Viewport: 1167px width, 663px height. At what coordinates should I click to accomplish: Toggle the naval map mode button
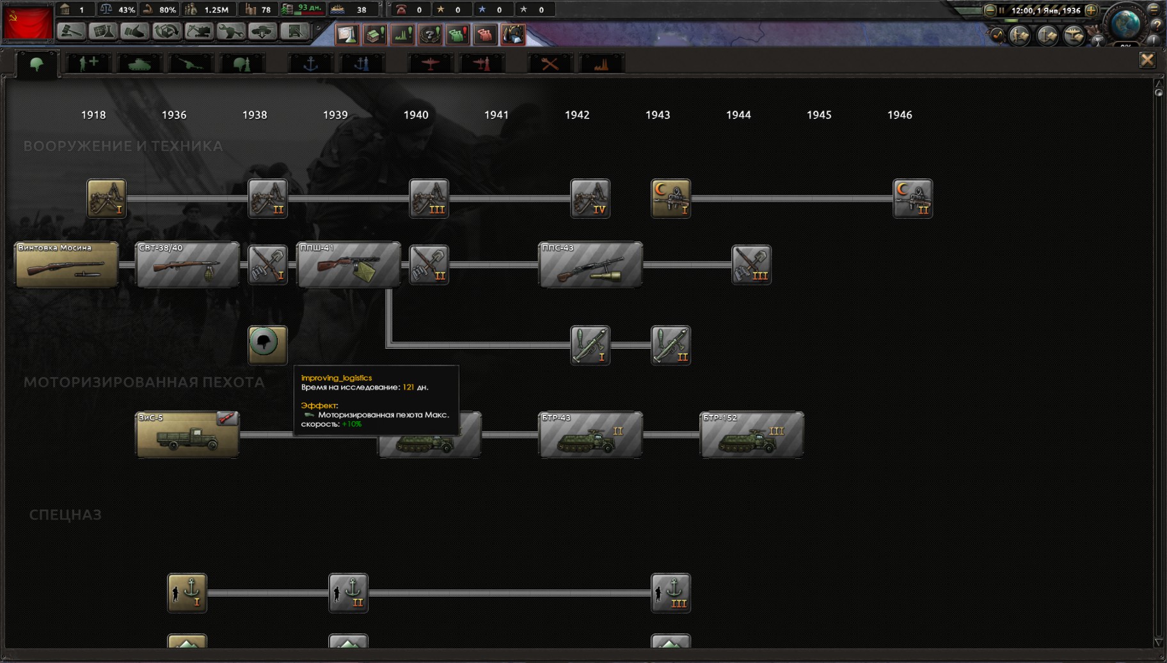point(1047,35)
